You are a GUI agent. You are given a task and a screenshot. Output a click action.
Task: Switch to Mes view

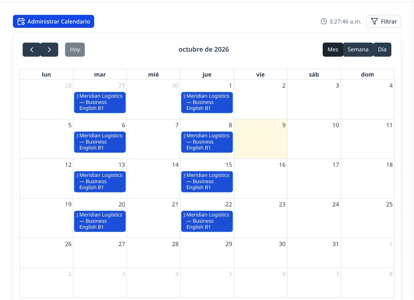[x=333, y=50]
